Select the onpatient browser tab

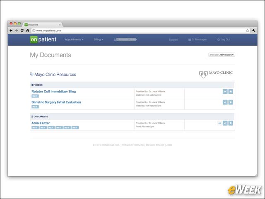coord(42,25)
